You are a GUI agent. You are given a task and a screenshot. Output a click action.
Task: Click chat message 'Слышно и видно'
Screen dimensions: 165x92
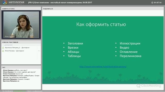point(16,79)
